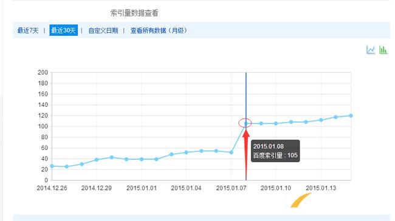This screenshot has width=395, height=221.
Task: Click the 索引量数据查看 heading
Action: point(134,13)
